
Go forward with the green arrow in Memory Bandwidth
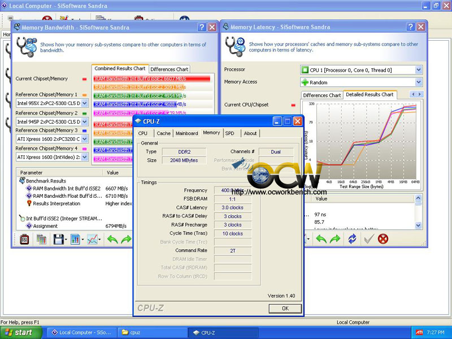coord(126,239)
